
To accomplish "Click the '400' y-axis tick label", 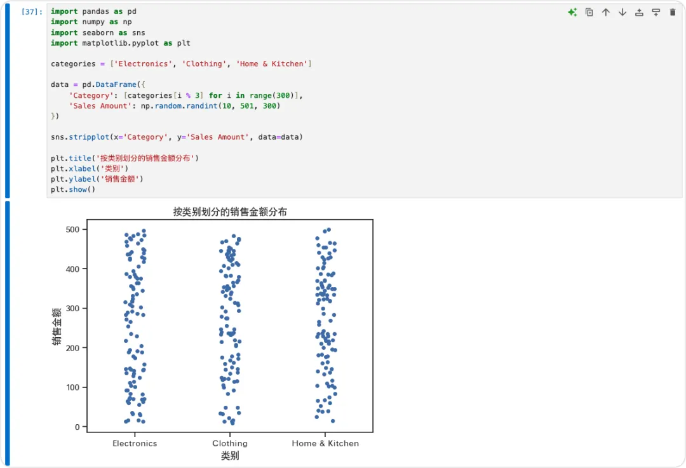I will point(72,269).
